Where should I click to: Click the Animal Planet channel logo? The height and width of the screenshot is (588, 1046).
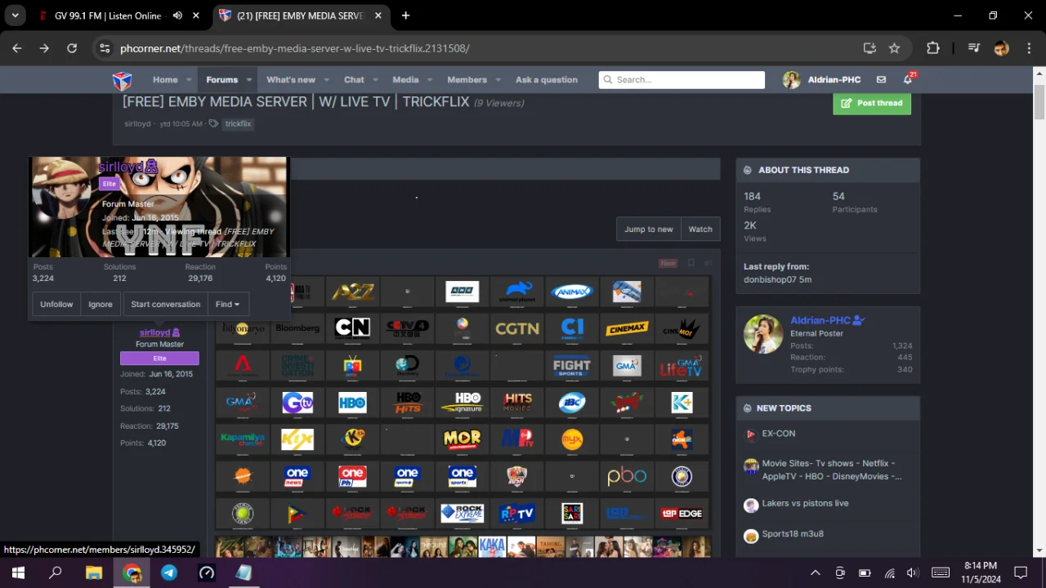click(517, 292)
